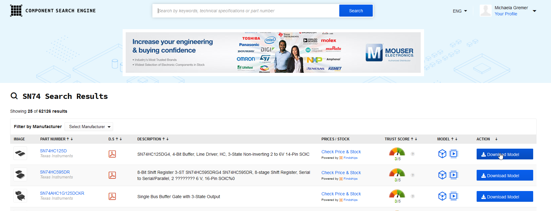Open datasheet PDF icon for SN74HC595DR
Screen dimensions: 551x211
pos(112,175)
